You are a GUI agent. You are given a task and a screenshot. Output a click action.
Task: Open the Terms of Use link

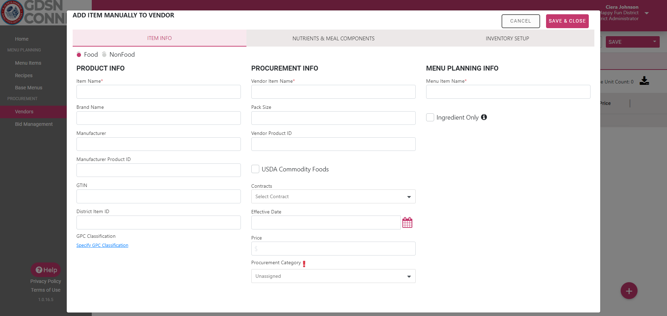coord(46,290)
